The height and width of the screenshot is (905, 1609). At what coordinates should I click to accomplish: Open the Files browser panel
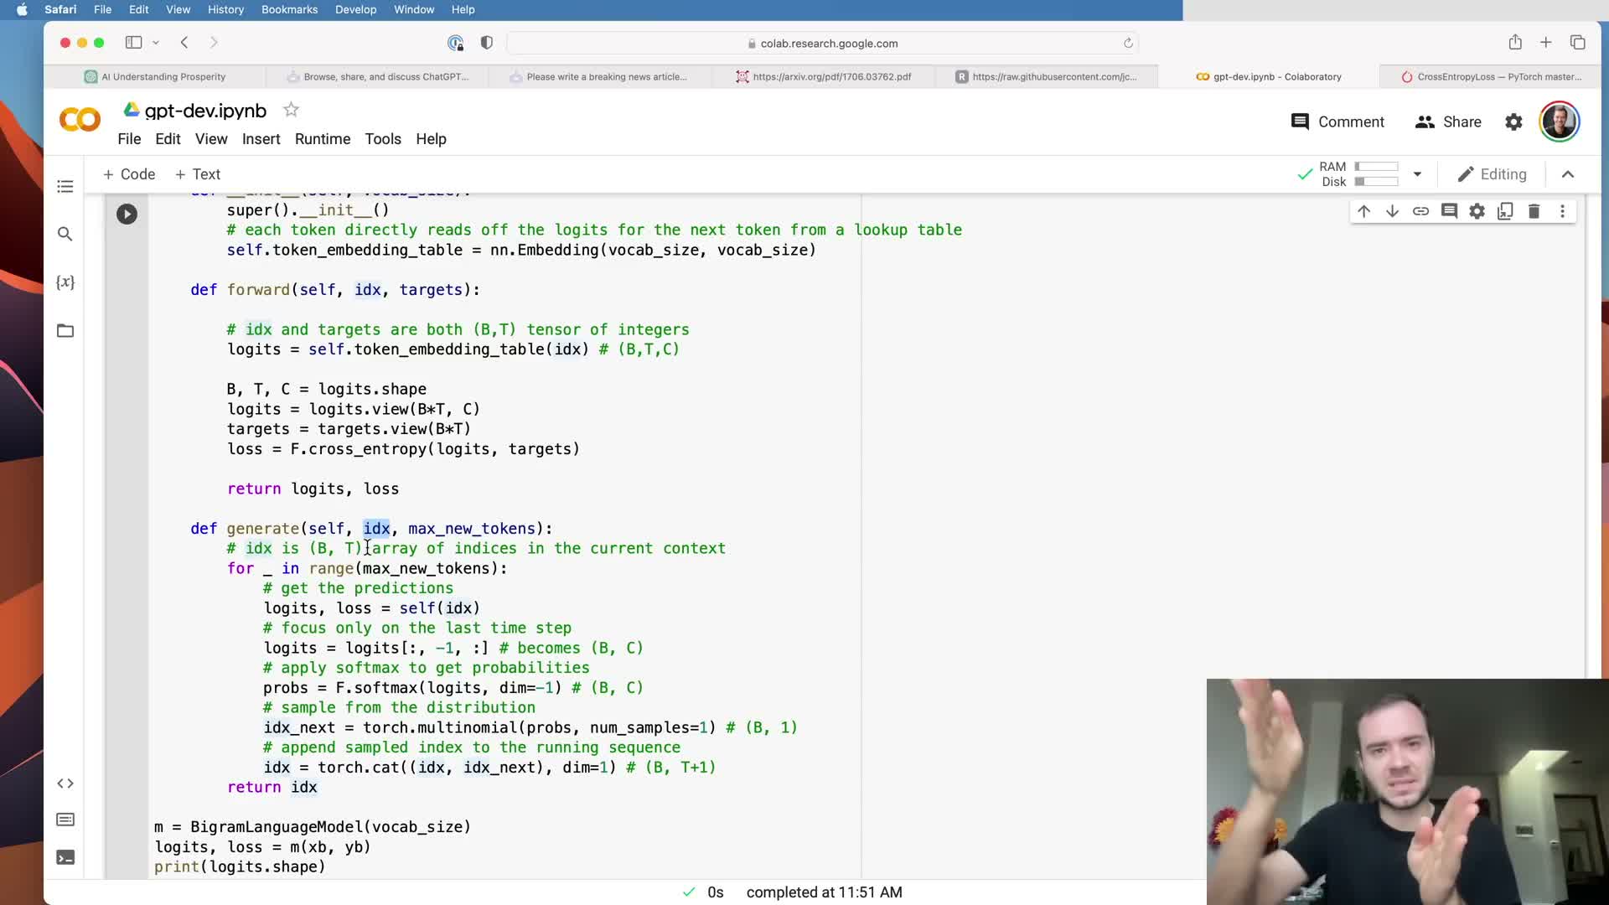point(65,331)
